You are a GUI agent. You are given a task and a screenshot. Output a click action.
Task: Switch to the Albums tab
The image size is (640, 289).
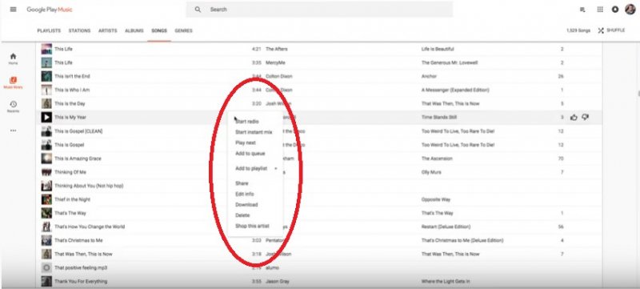coord(134,31)
